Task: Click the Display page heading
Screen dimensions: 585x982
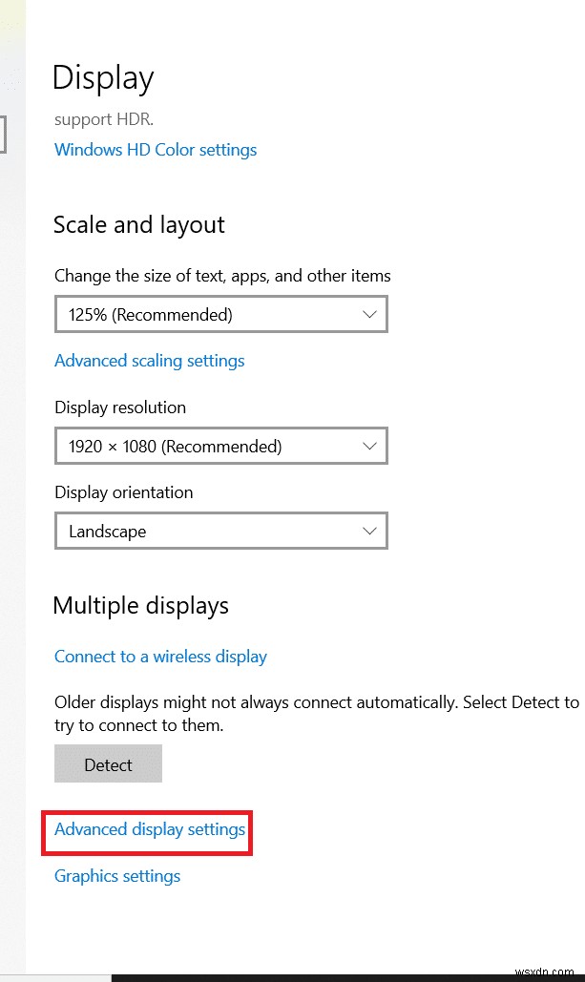Action: tap(103, 77)
